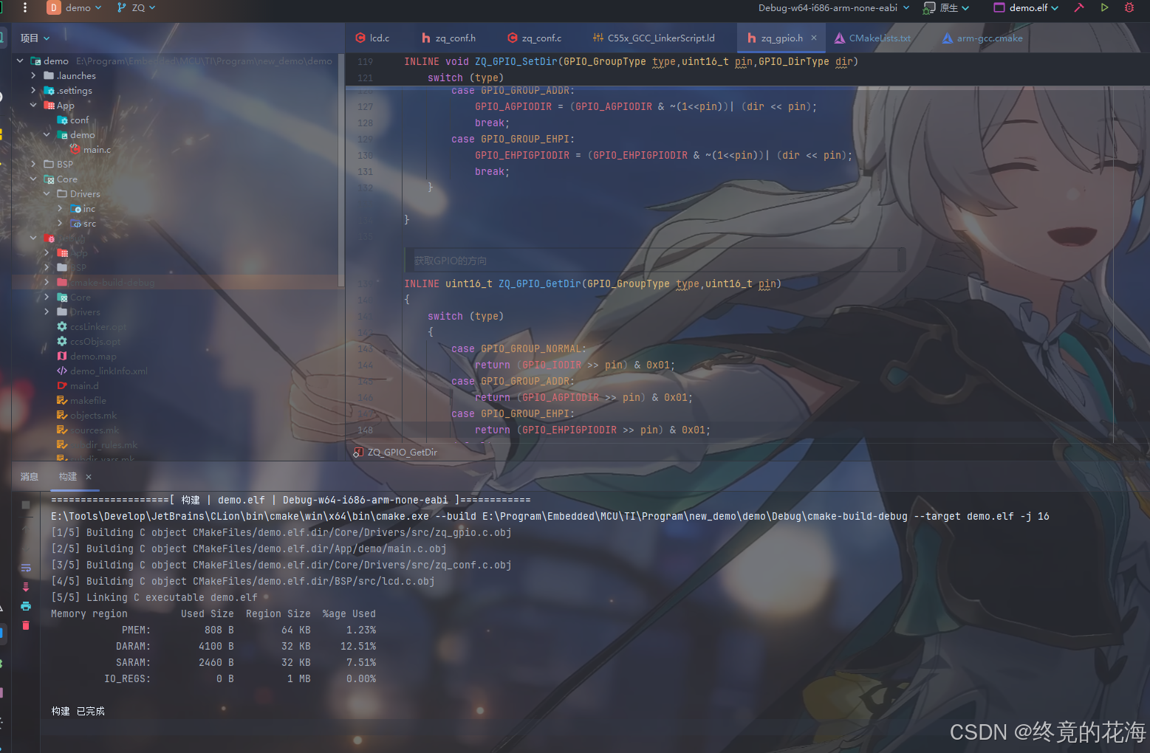Switch to the zq_conf.c editor tab
The image size is (1150, 753).
tap(535, 38)
